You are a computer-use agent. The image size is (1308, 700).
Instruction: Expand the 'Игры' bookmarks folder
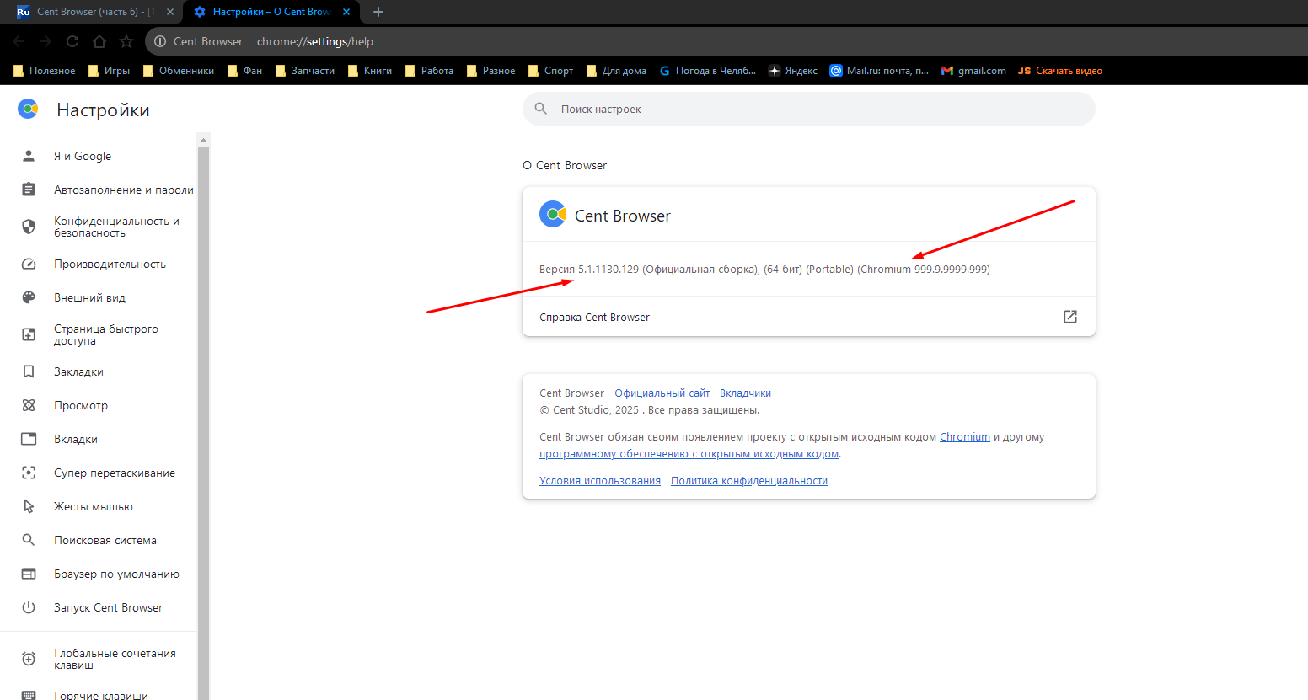coord(109,71)
